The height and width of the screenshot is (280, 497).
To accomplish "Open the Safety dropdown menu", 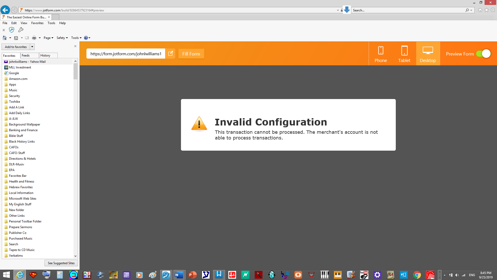I will pos(62,38).
